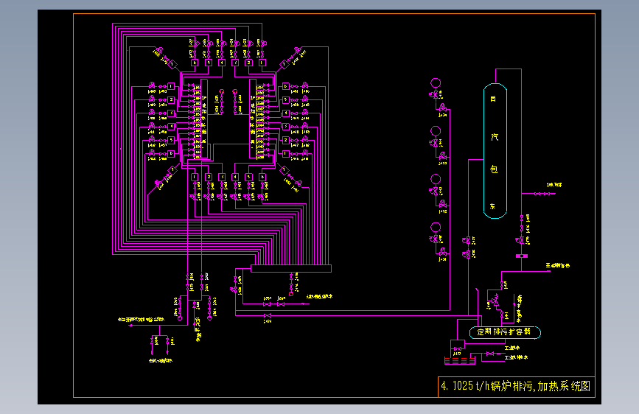Select the right vertical header bar
The height and width of the screenshot is (414, 639).
coord(253,119)
